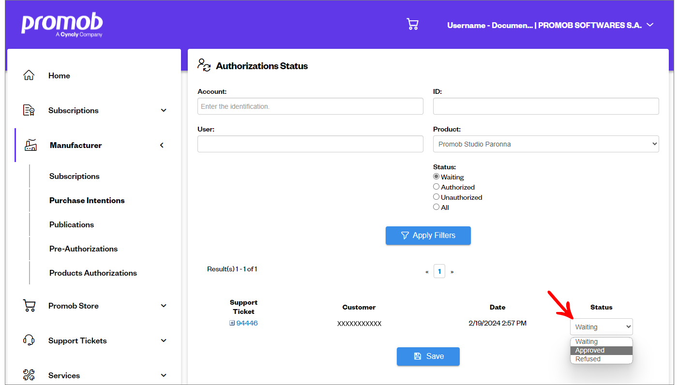
Task: Click the Result(s) 1 - 1 of 1 text
Action: click(x=232, y=269)
